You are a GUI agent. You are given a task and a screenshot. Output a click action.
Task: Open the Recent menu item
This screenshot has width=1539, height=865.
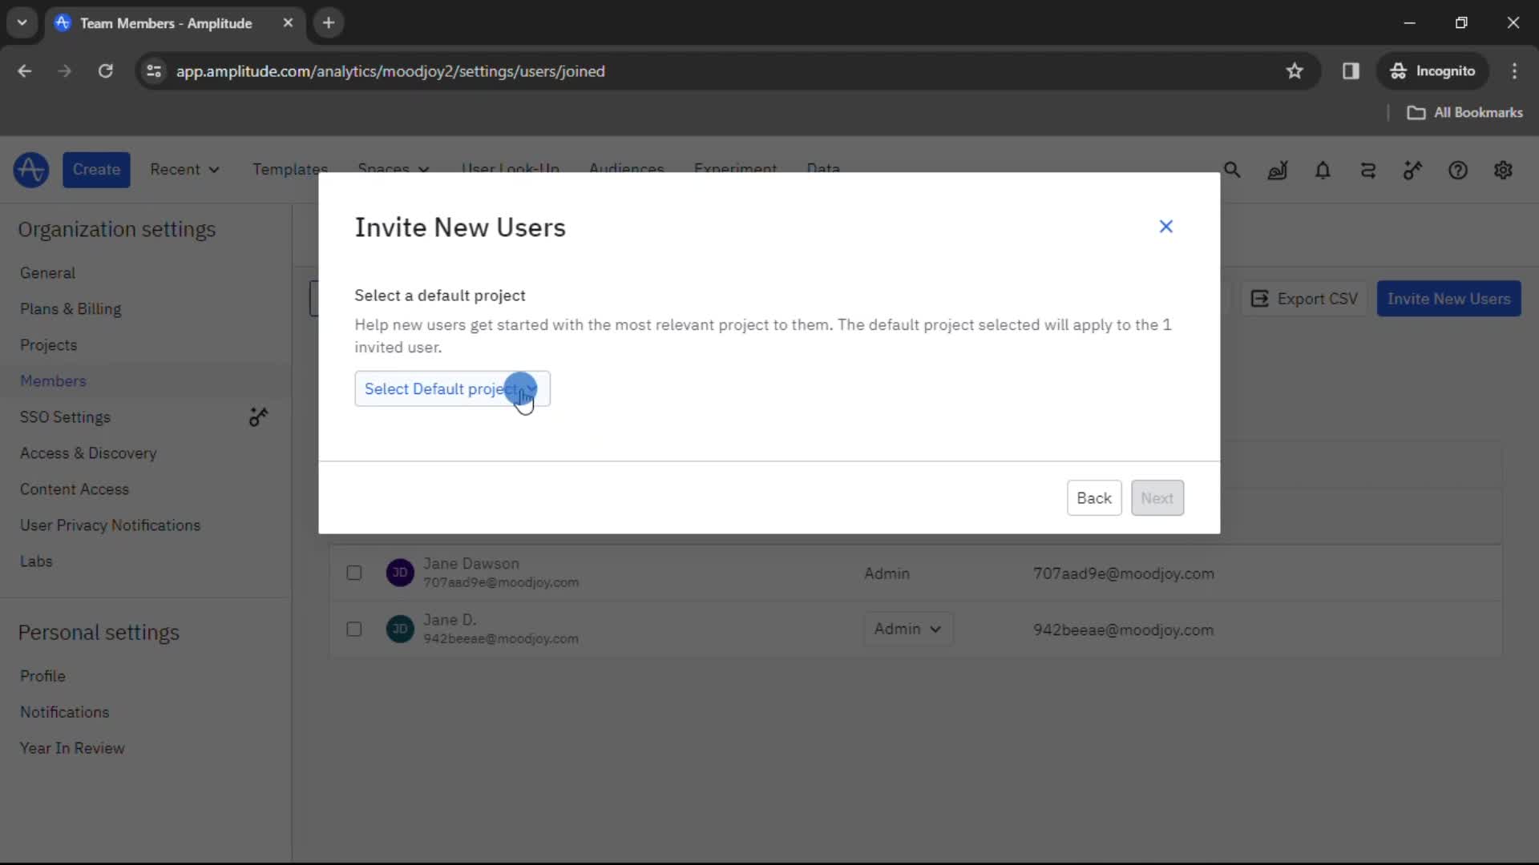pos(183,170)
